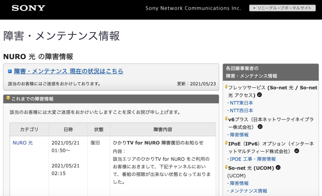Open the NTT西日本 link
The height and width of the screenshot is (196, 322).
coord(241,110)
